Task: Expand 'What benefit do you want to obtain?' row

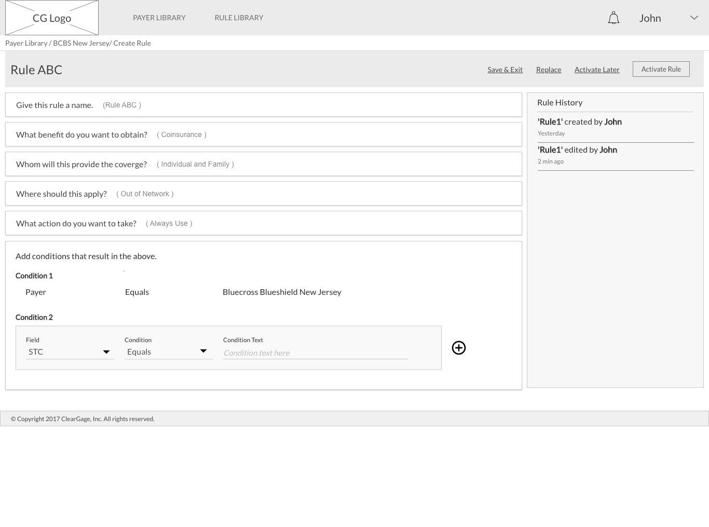Action: (x=264, y=134)
